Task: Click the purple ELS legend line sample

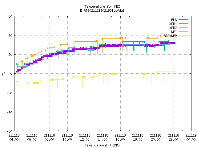Action: (183, 20)
